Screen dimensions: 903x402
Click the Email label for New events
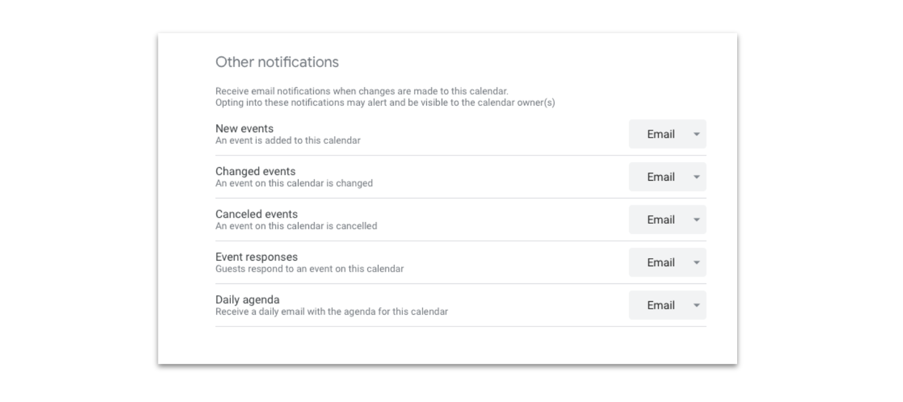point(659,134)
